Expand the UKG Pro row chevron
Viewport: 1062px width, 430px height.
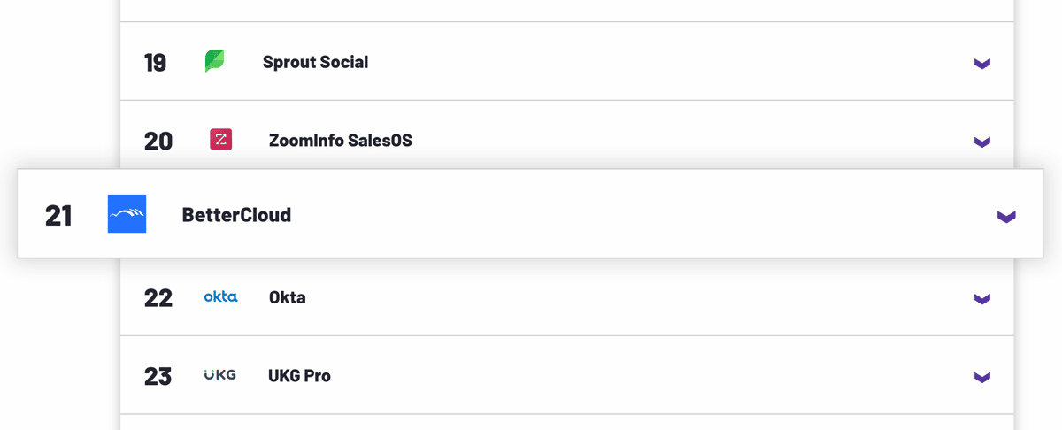tap(981, 378)
